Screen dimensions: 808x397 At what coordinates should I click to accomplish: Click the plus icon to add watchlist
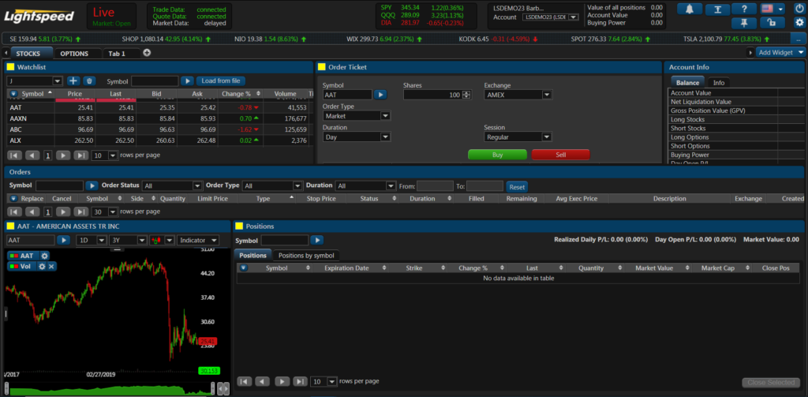(x=73, y=81)
